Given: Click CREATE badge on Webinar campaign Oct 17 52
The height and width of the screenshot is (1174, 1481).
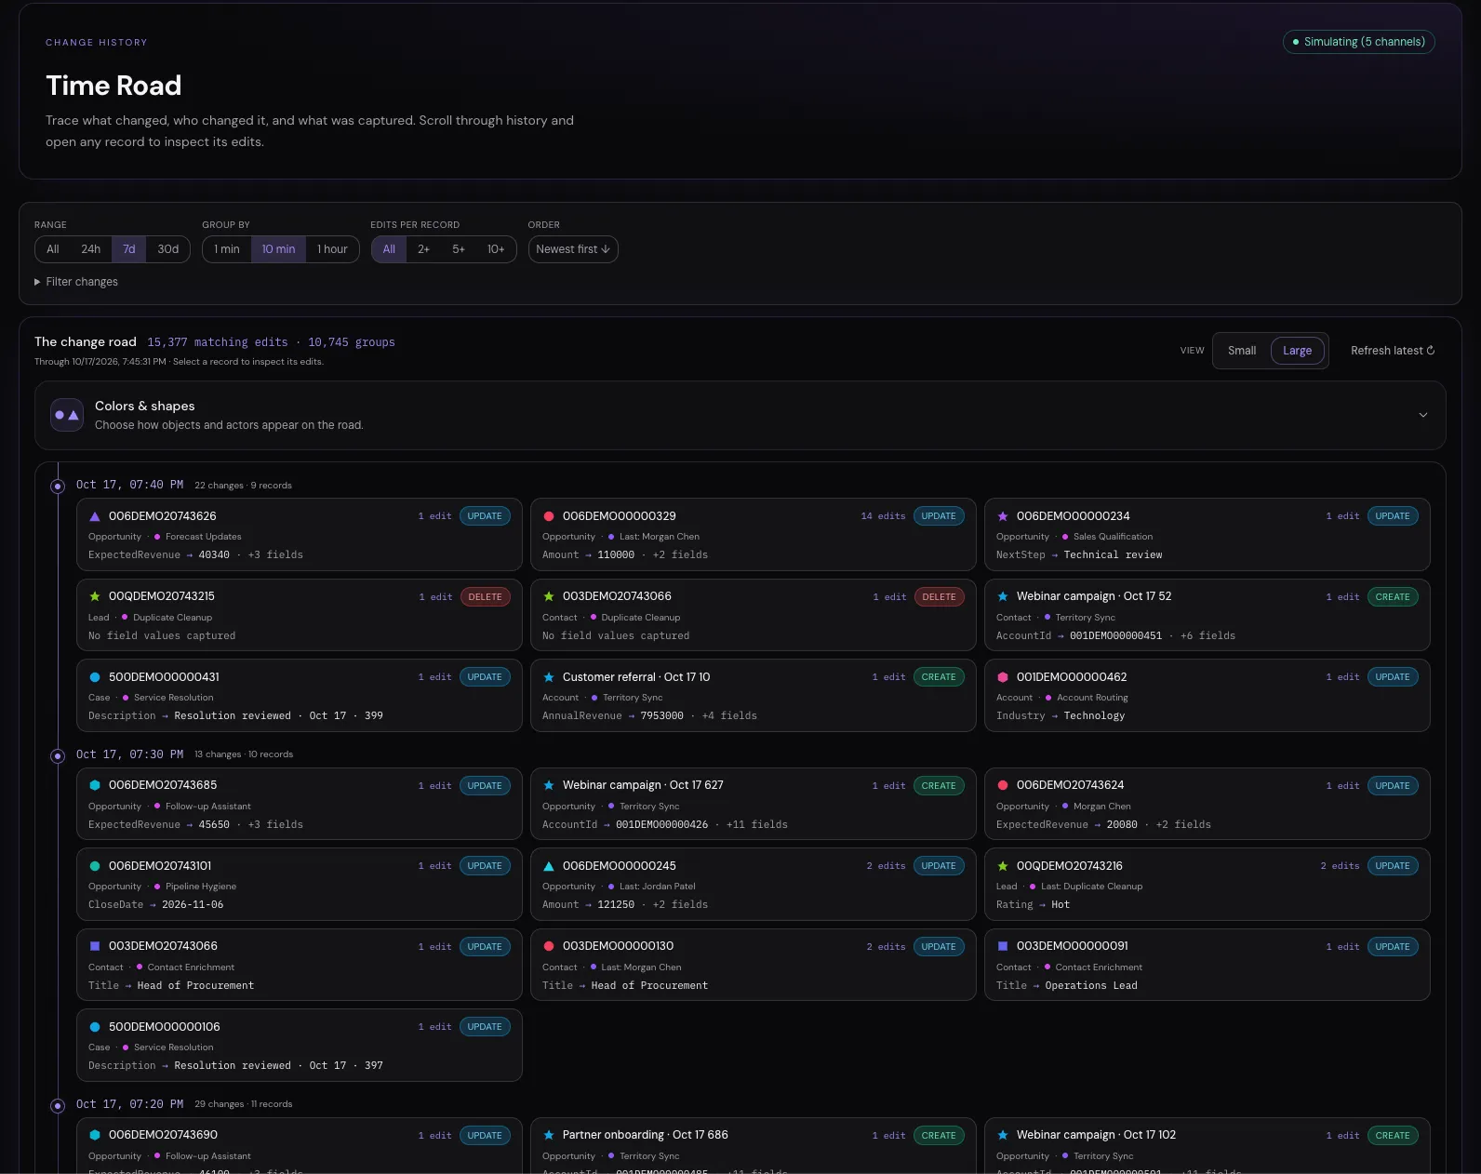Looking at the screenshot, I should tap(1393, 597).
